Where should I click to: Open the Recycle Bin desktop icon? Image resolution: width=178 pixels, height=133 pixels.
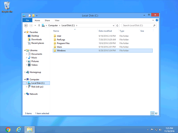click(x=7, y=7)
